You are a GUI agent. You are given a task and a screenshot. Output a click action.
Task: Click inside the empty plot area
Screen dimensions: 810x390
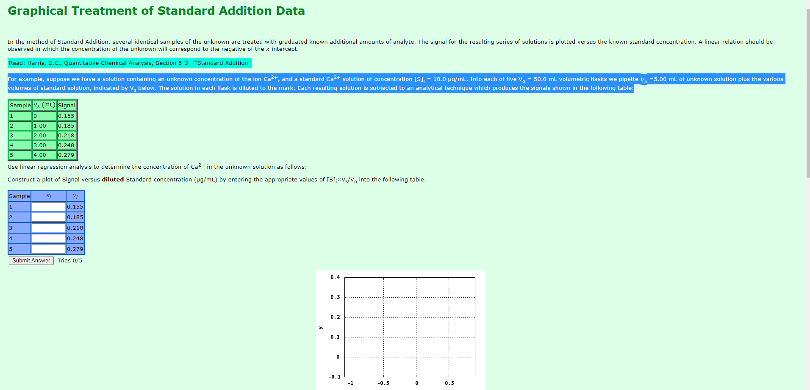[410, 326]
